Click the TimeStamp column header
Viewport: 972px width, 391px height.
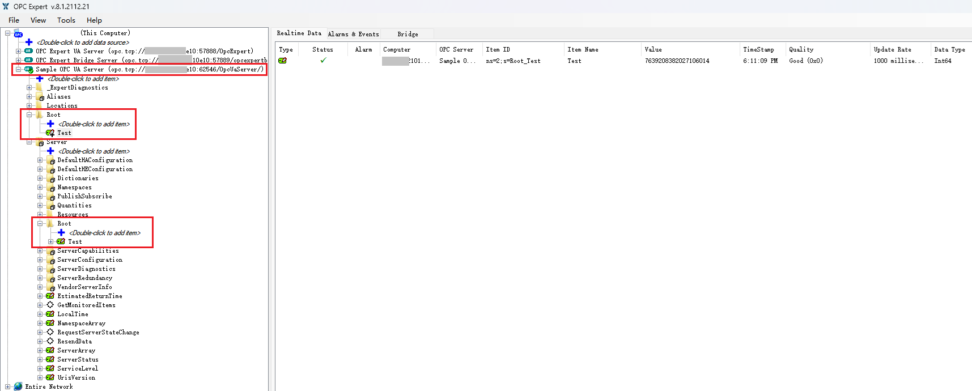(x=758, y=50)
